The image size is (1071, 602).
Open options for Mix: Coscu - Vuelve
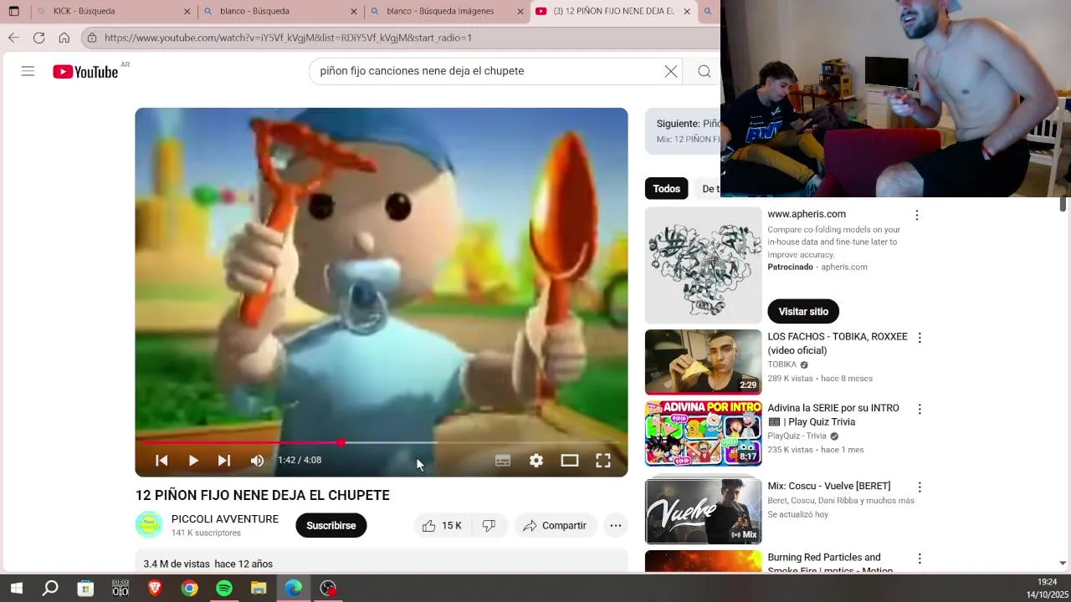pyautogui.click(x=920, y=487)
